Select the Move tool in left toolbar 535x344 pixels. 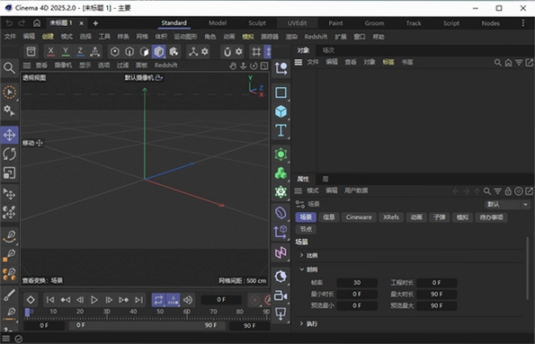pos(9,136)
